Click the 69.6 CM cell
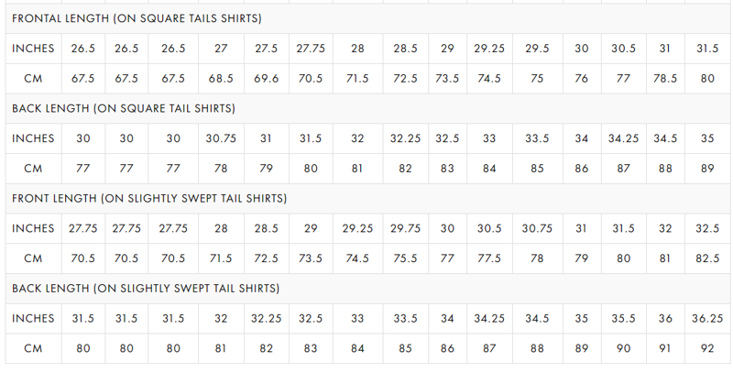Screen dimensions: 733x373 (267, 79)
